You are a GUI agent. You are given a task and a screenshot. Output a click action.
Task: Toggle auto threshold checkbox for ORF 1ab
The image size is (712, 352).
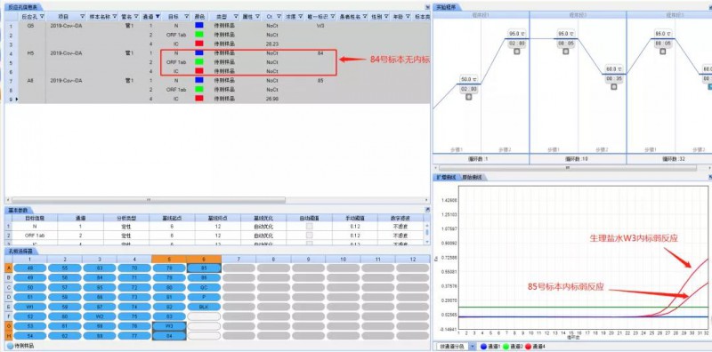point(309,235)
